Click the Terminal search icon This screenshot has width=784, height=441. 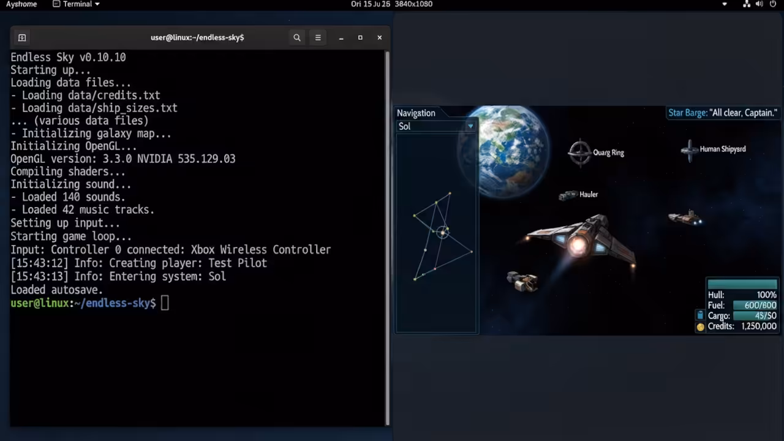point(297,37)
